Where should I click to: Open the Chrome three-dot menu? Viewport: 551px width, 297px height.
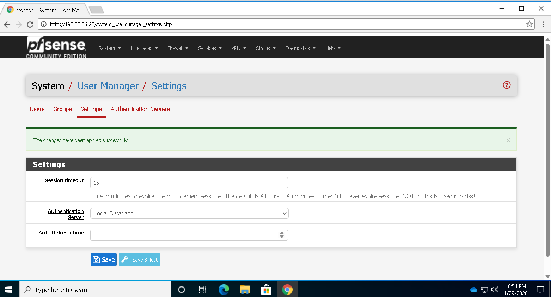point(543,24)
